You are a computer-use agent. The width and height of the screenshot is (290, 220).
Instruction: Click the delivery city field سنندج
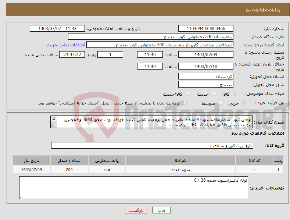(x=206, y=85)
